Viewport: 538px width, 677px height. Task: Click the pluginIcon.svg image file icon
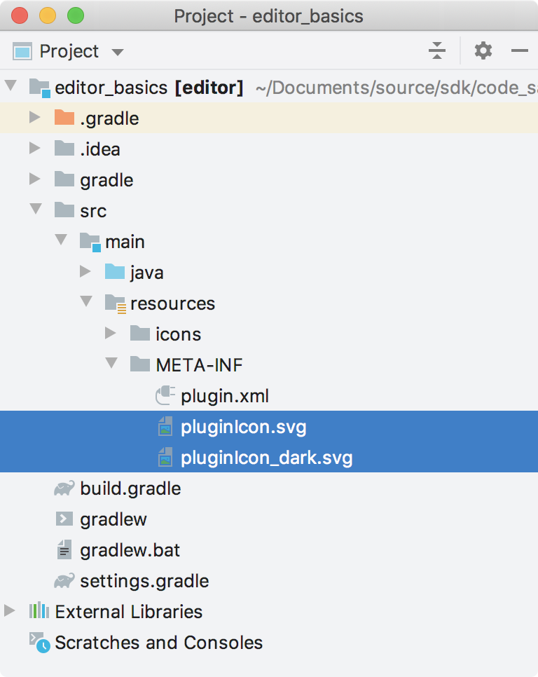click(163, 426)
